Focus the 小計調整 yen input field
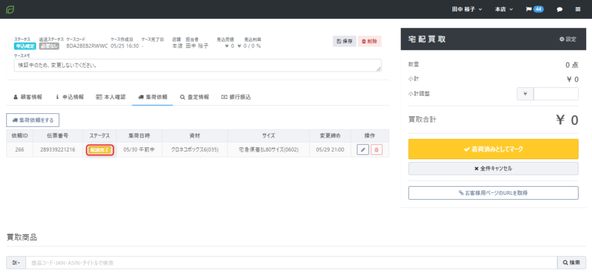 point(556,94)
